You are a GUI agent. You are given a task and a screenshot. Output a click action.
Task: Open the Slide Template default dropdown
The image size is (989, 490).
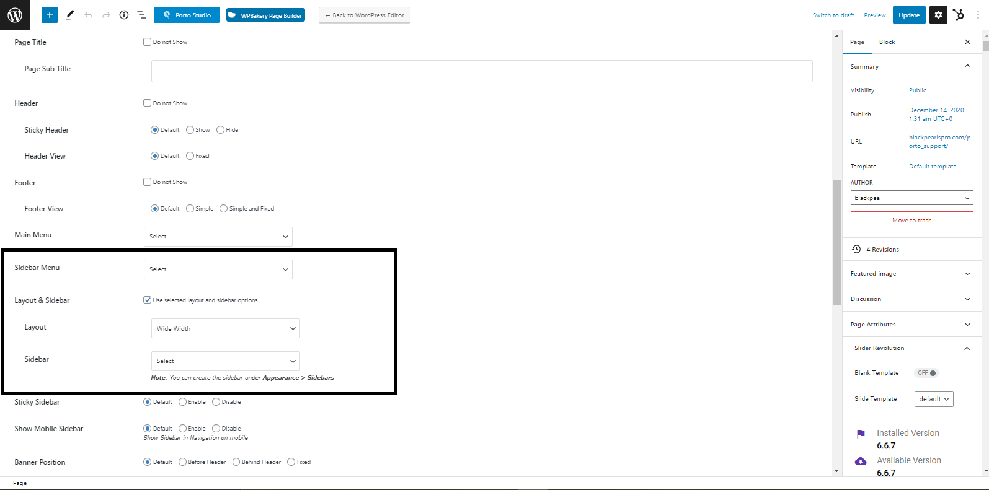(x=934, y=399)
